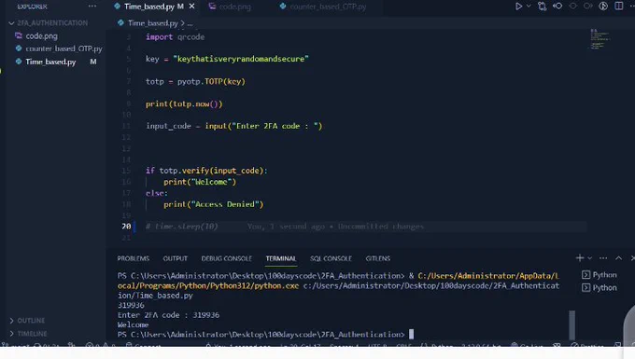Click the "Uncommitted changes" blame annotation
Image resolution: width=635 pixels, height=359 pixels.
click(380, 227)
